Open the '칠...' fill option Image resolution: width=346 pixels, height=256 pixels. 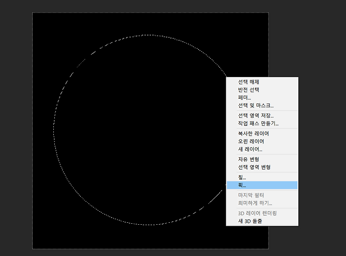[262, 178]
